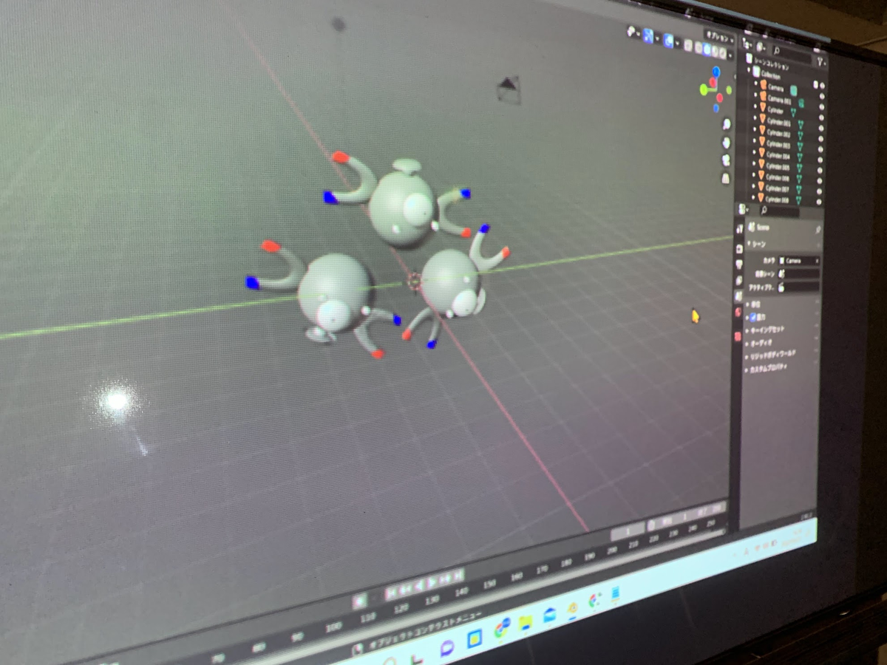Click the current frame field showing 1
This screenshot has height=665, width=887.
point(628,532)
